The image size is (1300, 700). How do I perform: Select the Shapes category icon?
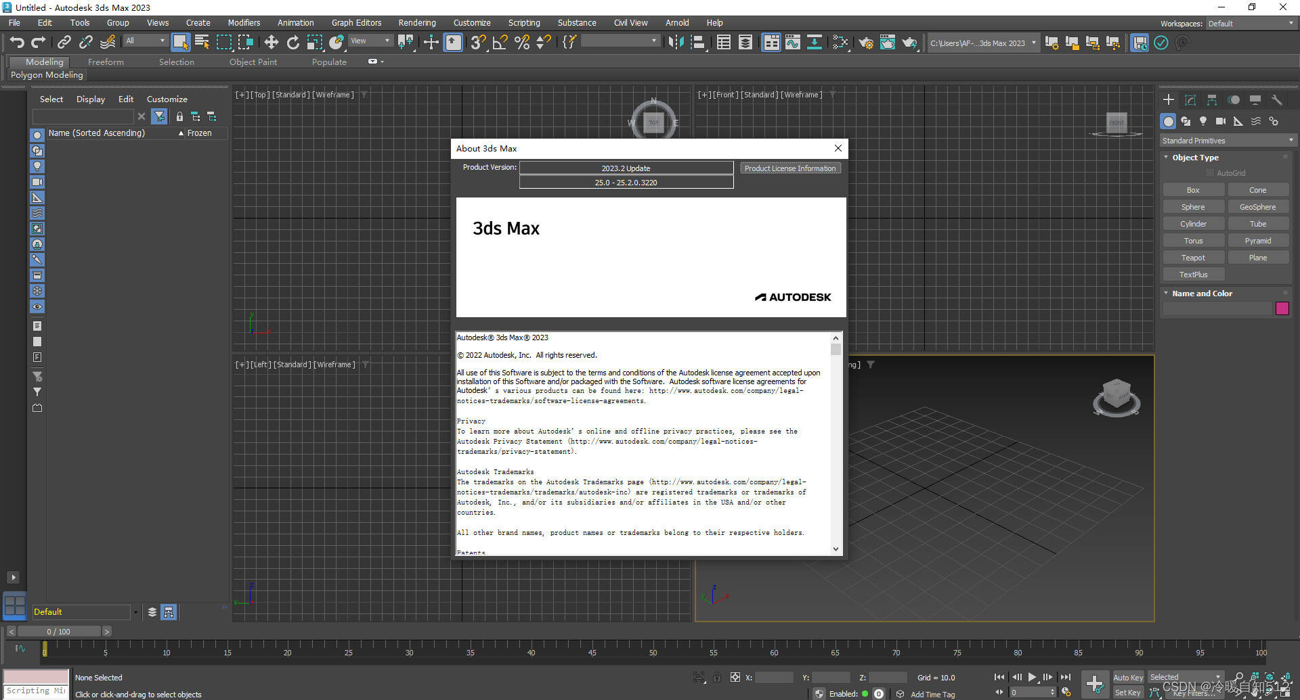point(1186,121)
